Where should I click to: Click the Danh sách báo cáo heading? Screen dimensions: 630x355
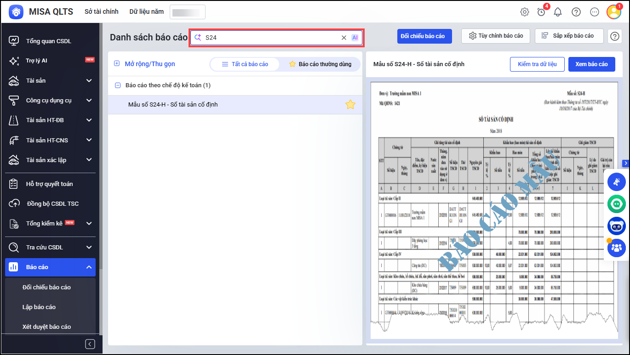pos(149,37)
